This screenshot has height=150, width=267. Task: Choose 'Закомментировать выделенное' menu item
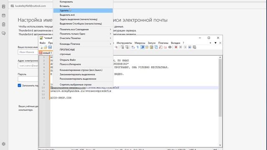coord(83,75)
